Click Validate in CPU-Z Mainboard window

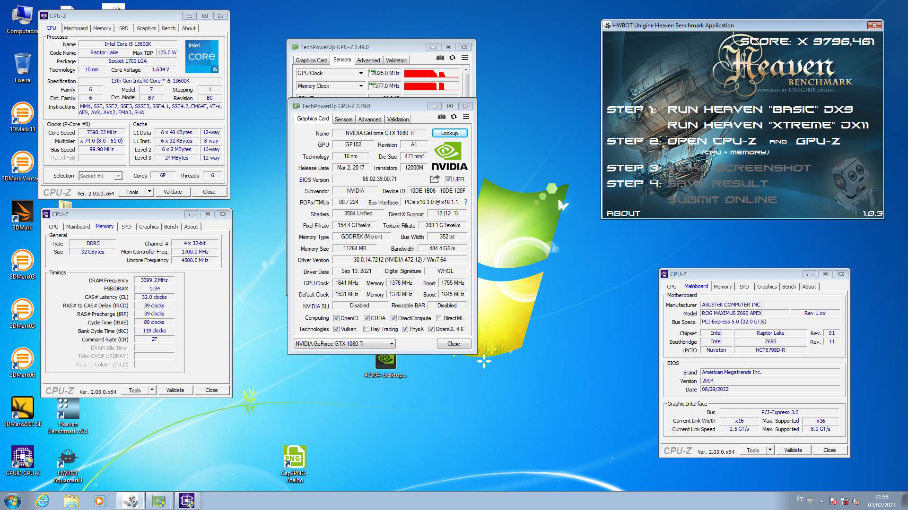click(x=793, y=450)
